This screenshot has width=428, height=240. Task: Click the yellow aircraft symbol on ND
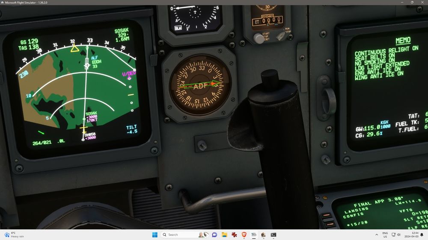point(83,128)
